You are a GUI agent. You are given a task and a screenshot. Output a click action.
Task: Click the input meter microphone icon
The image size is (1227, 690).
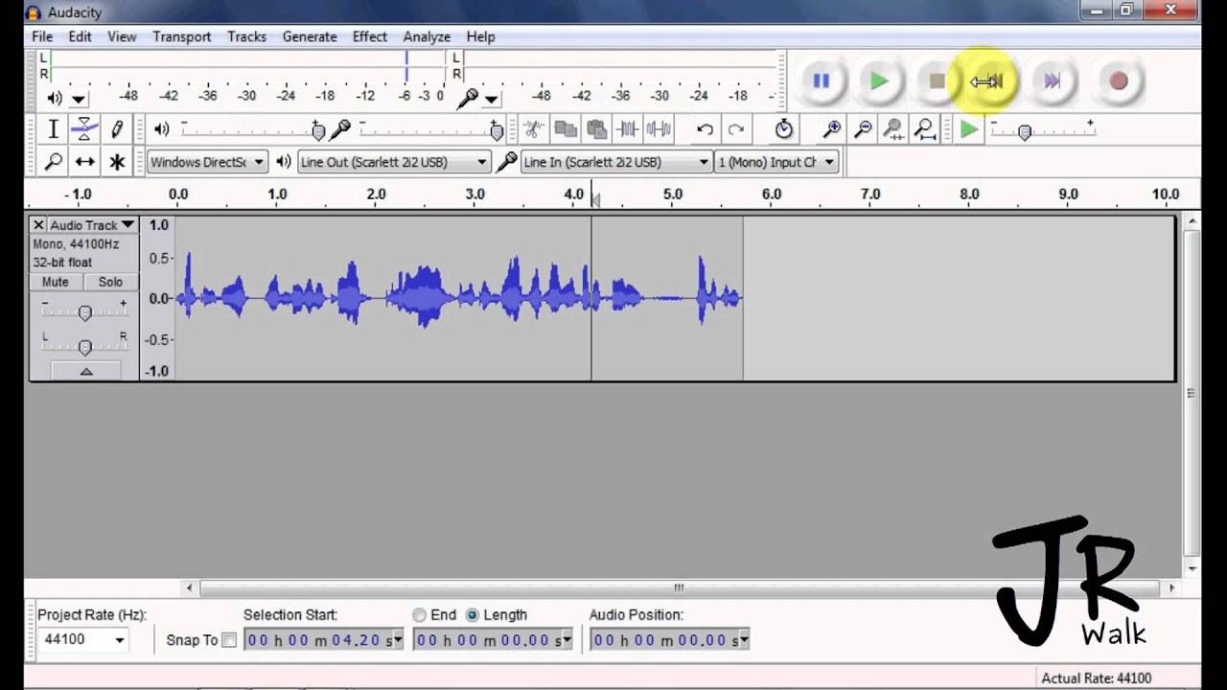coord(467,97)
